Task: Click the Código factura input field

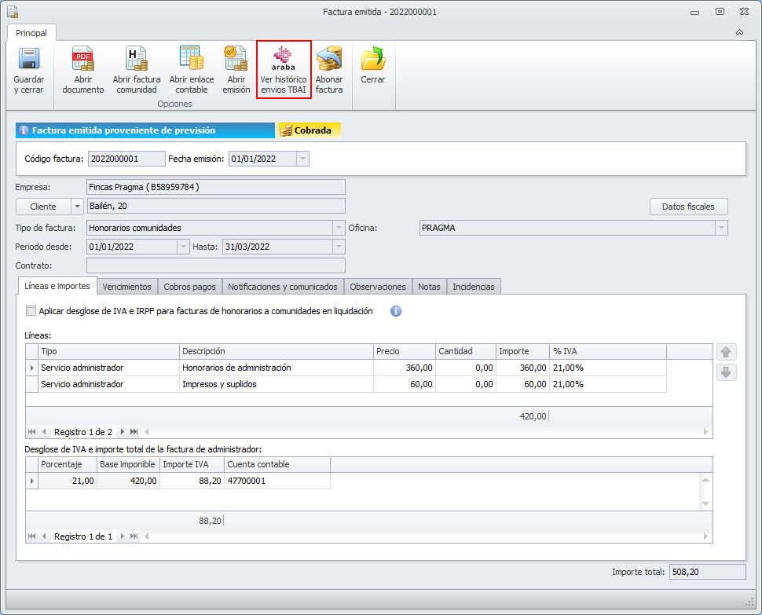Action: point(126,159)
